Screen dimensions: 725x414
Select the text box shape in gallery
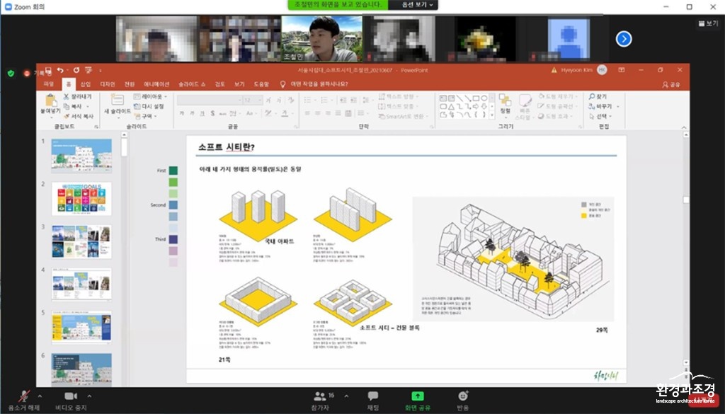(x=443, y=98)
